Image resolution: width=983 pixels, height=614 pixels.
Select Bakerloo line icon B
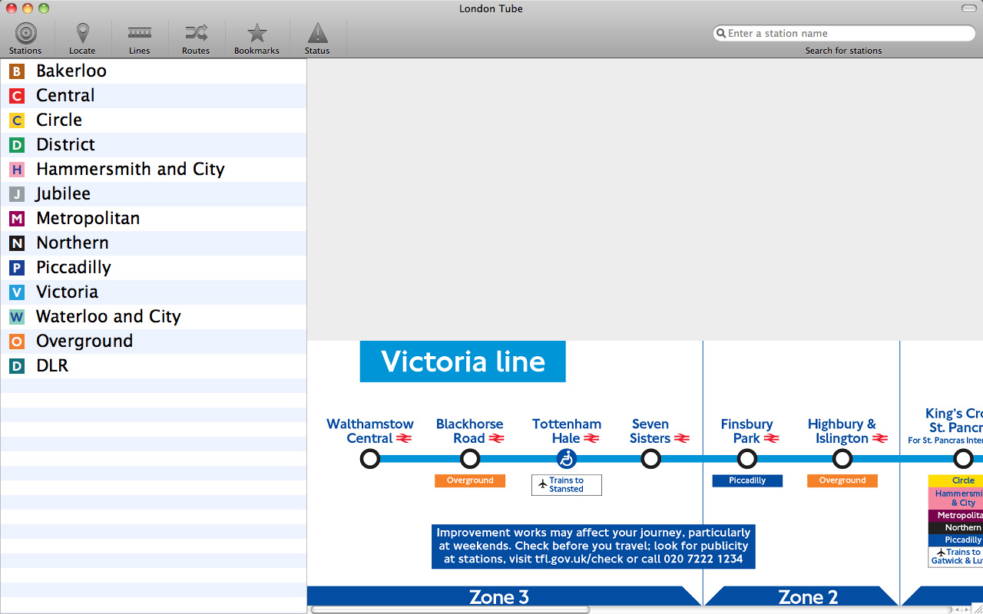pyautogui.click(x=17, y=71)
